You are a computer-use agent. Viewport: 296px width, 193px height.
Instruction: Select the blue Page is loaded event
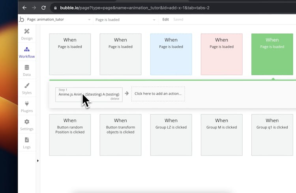point(171,54)
